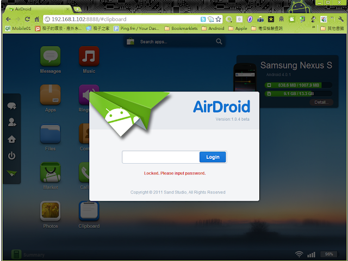
Task: Open the Photos icon
Action: [51, 211]
